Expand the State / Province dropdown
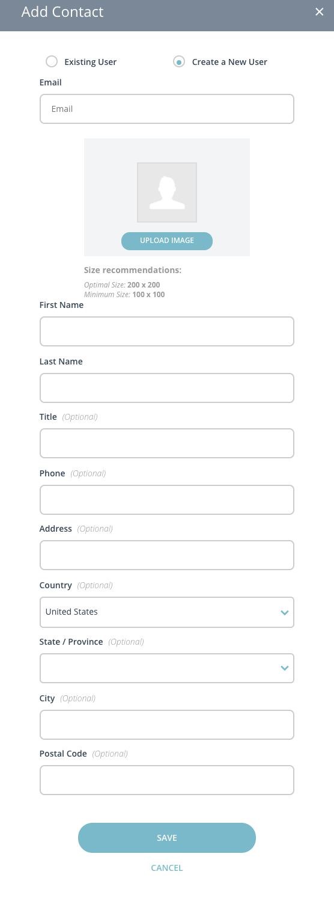The width and height of the screenshot is (334, 907). pos(167,668)
